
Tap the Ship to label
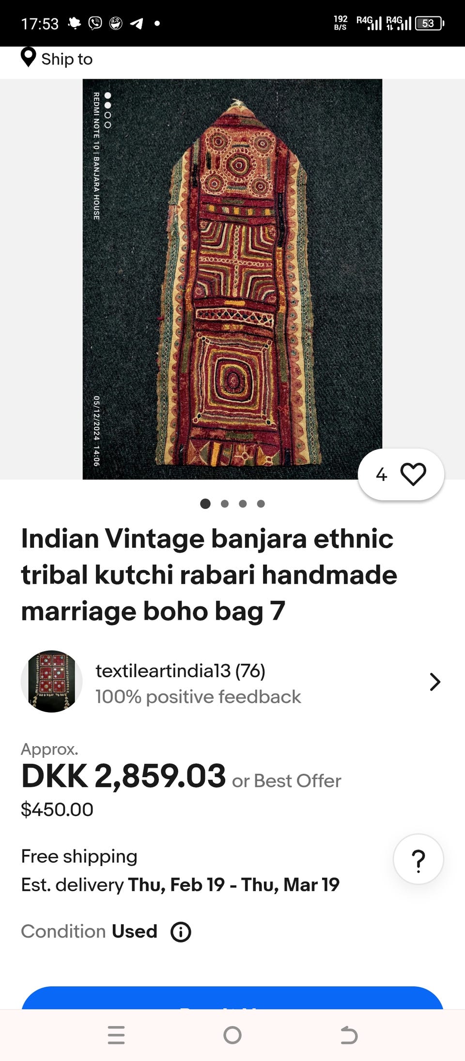click(67, 59)
